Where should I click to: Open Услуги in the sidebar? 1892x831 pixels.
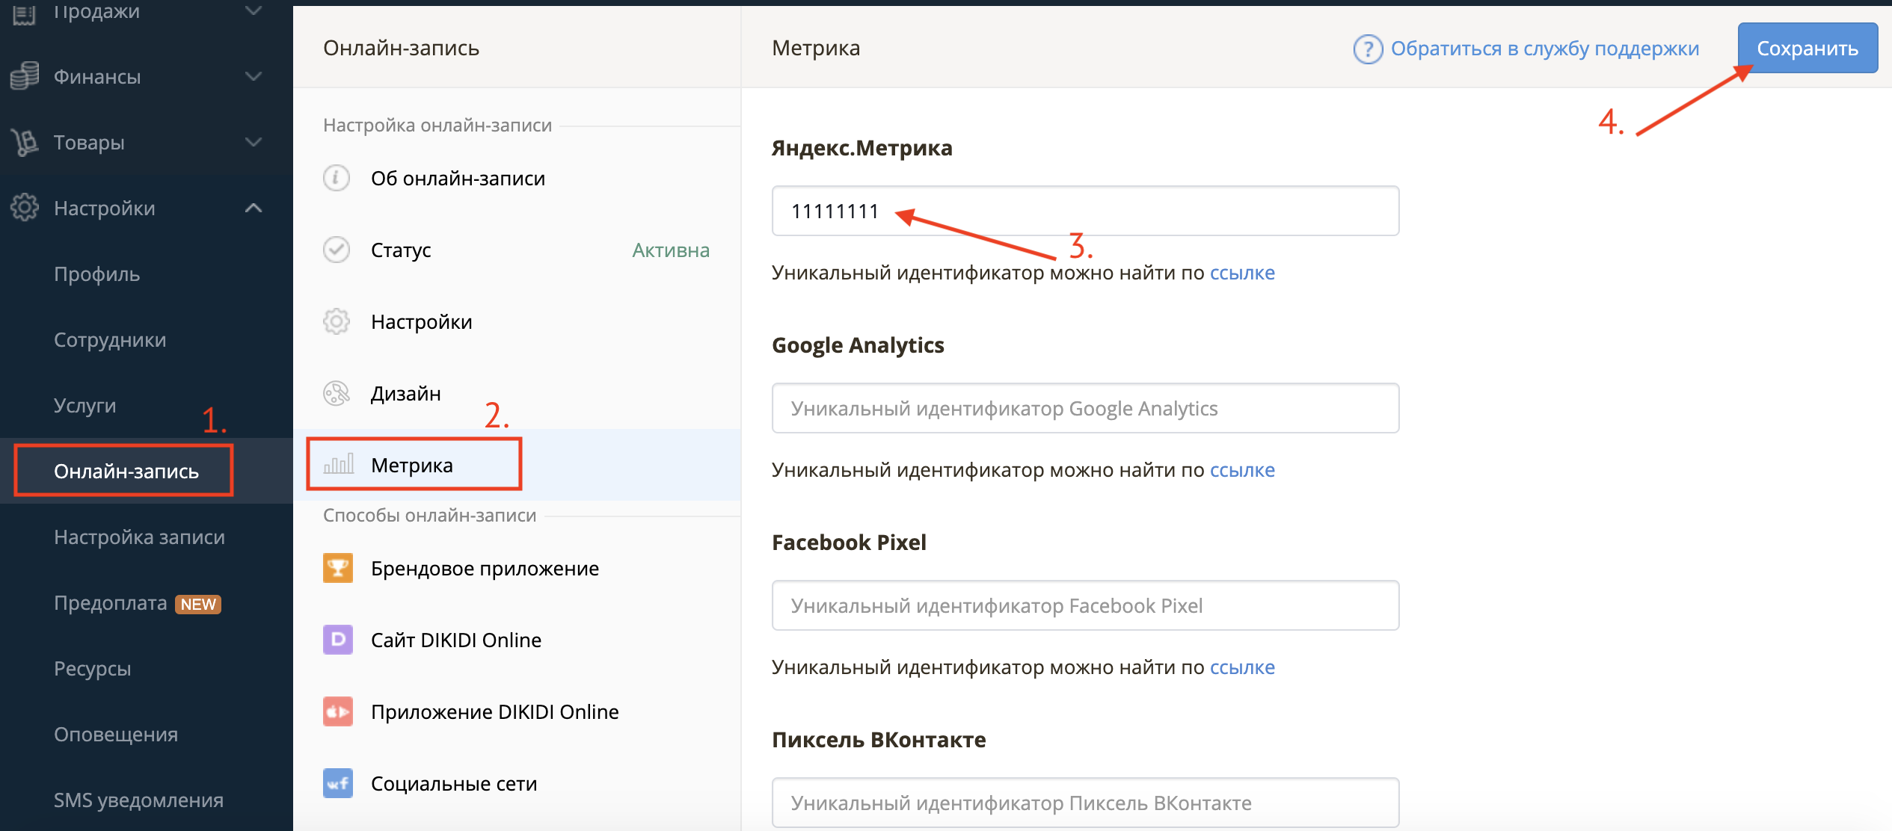click(85, 406)
